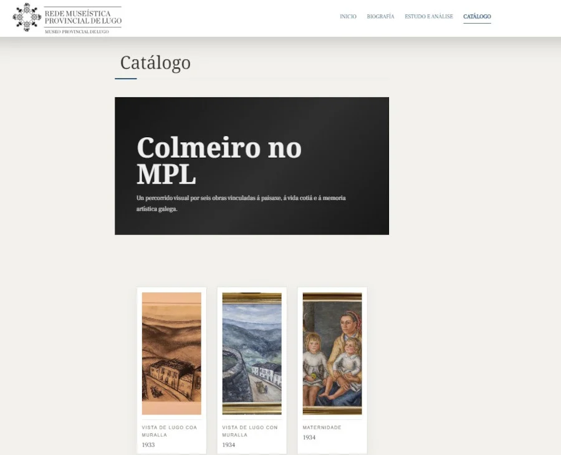Open the sepia 1933 Lugo drawing thumbnail
The width and height of the screenshot is (561, 455).
(x=171, y=353)
